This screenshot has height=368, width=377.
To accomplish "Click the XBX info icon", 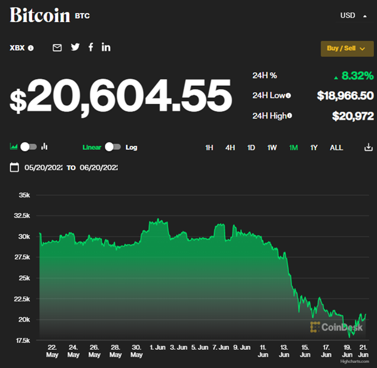I will [x=31, y=48].
